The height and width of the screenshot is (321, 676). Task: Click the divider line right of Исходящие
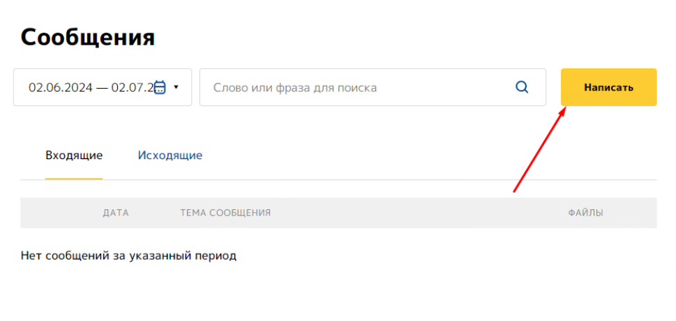coord(419,180)
